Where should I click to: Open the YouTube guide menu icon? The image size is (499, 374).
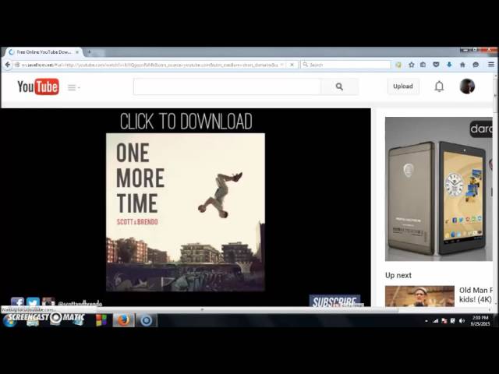pos(73,87)
